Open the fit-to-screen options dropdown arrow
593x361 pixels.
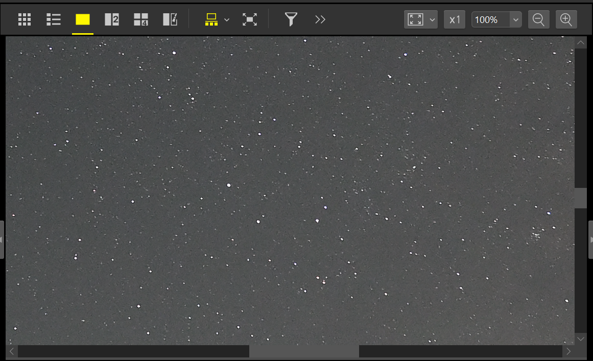tap(432, 20)
